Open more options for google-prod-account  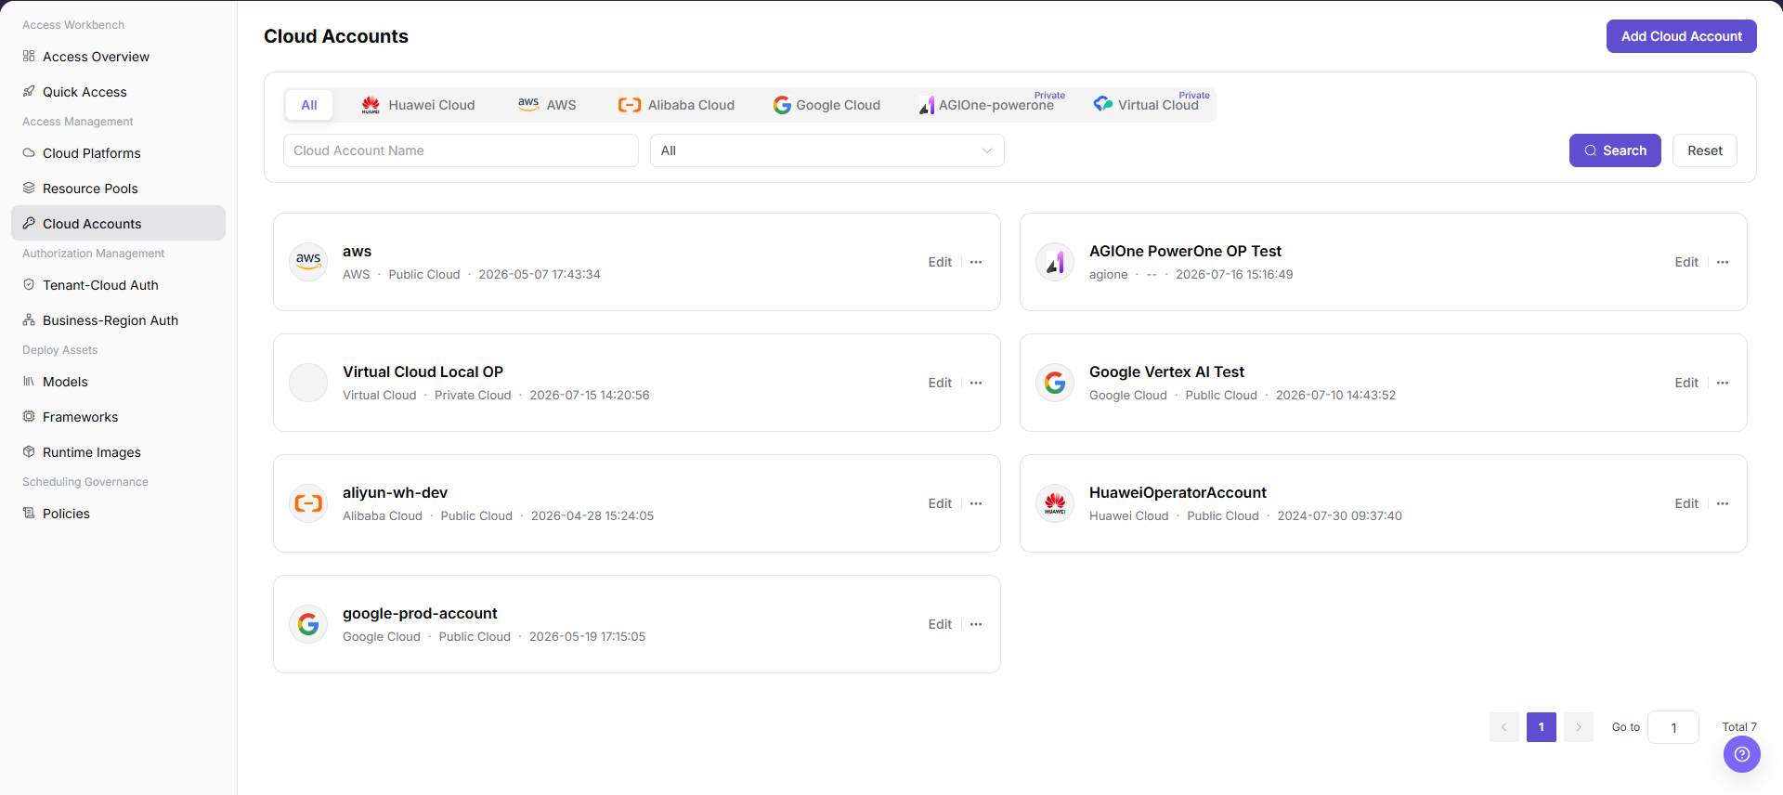pyautogui.click(x=976, y=624)
